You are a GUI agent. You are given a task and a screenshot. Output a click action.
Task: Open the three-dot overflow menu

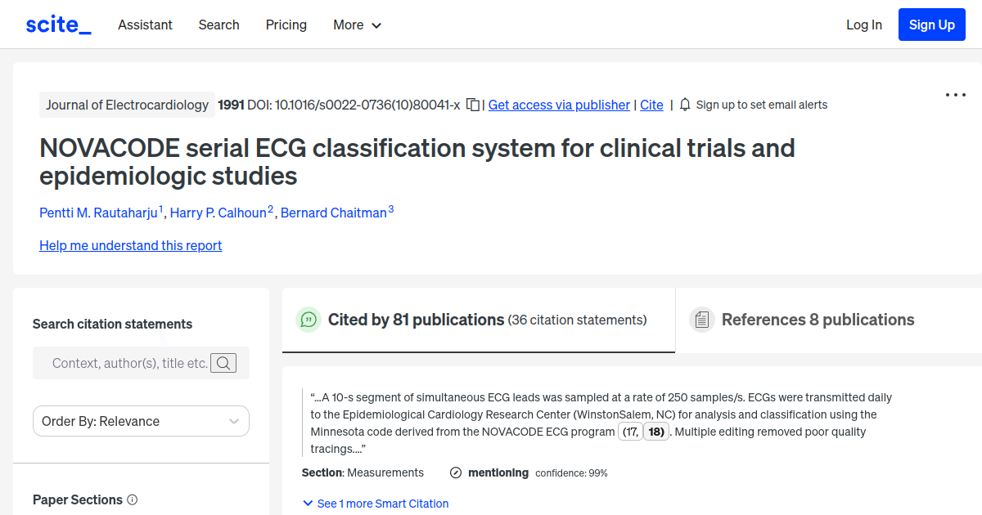955,95
